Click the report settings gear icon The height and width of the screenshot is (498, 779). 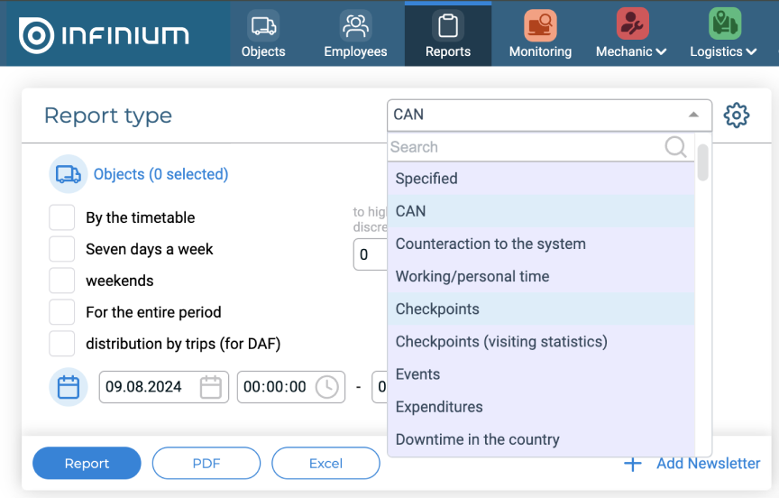tap(737, 115)
